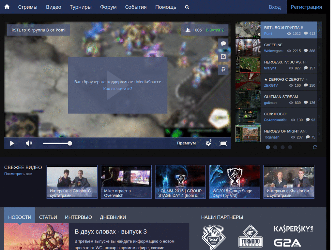Pause the video playback
334x250 pixels.
[12, 143]
